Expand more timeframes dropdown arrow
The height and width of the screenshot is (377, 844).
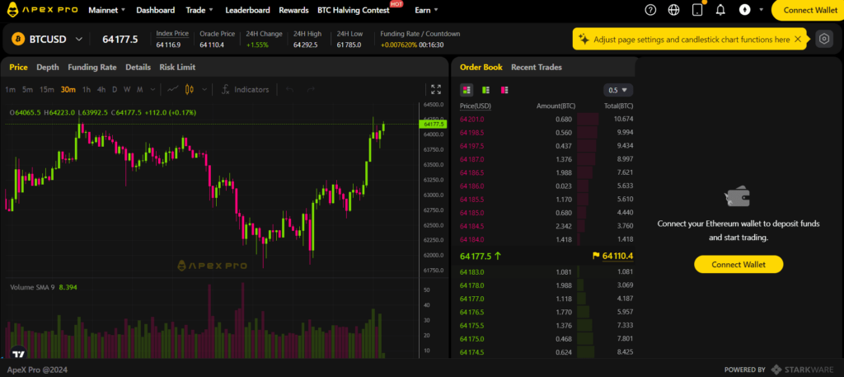click(x=152, y=89)
